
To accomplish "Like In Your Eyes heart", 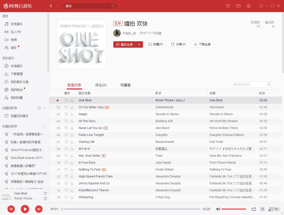I will coord(66,162).
